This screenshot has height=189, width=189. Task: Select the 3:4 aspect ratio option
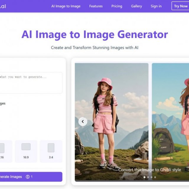[x=51, y=151]
